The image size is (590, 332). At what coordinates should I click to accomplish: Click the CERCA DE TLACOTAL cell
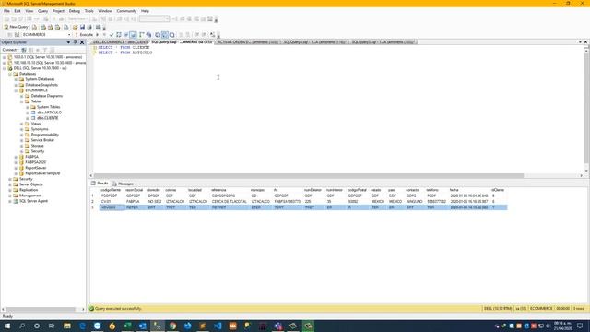pyautogui.click(x=230, y=202)
